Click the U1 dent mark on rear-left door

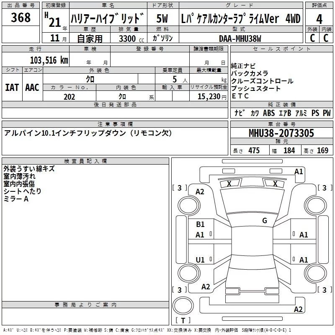(200, 260)
